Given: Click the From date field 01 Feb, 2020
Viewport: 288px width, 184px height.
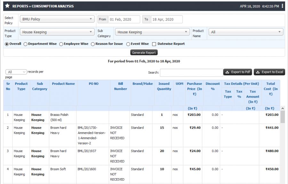Looking at the screenshot, I should [124, 19].
